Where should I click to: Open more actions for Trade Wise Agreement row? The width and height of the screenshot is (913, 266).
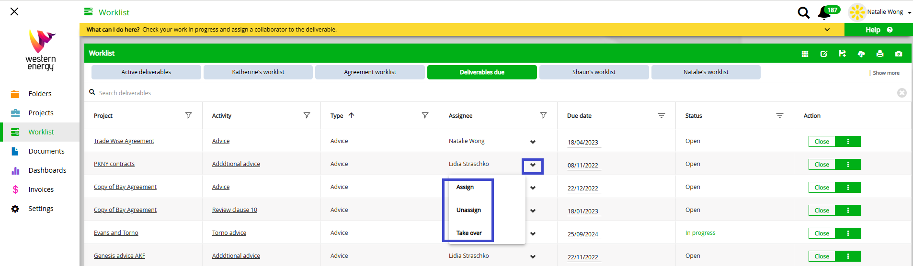point(848,141)
